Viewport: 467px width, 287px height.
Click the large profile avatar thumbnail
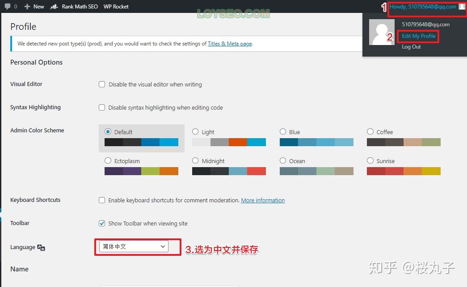(382, 32)
